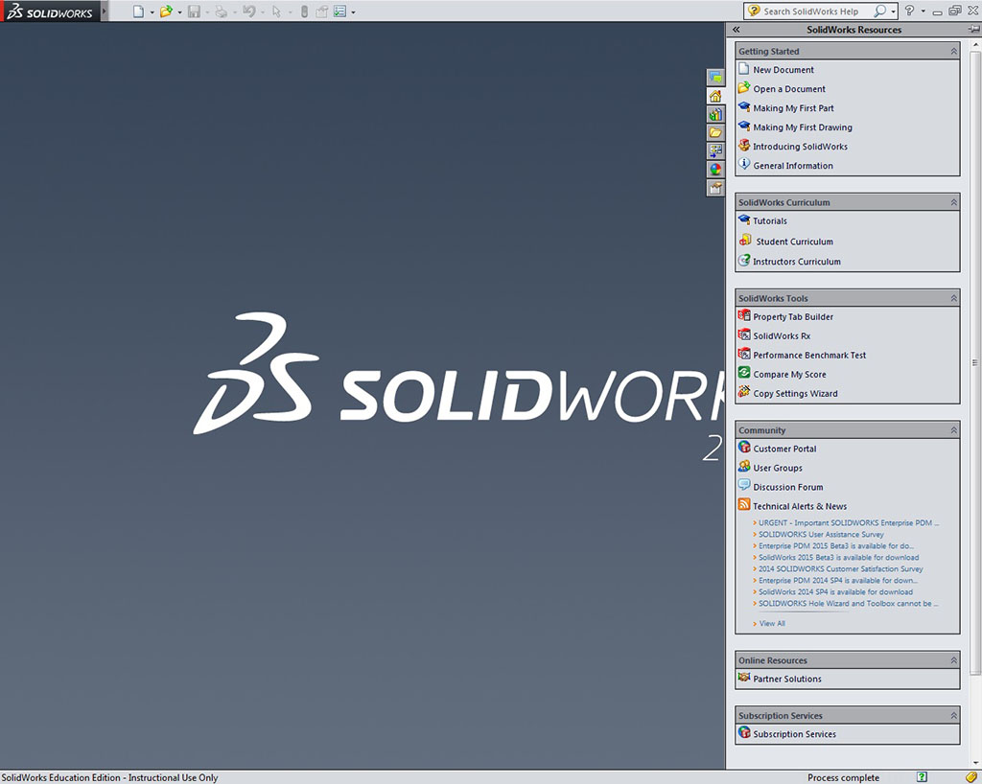
Task: Open the Design Library task pane tab
Action: [715, 114]
